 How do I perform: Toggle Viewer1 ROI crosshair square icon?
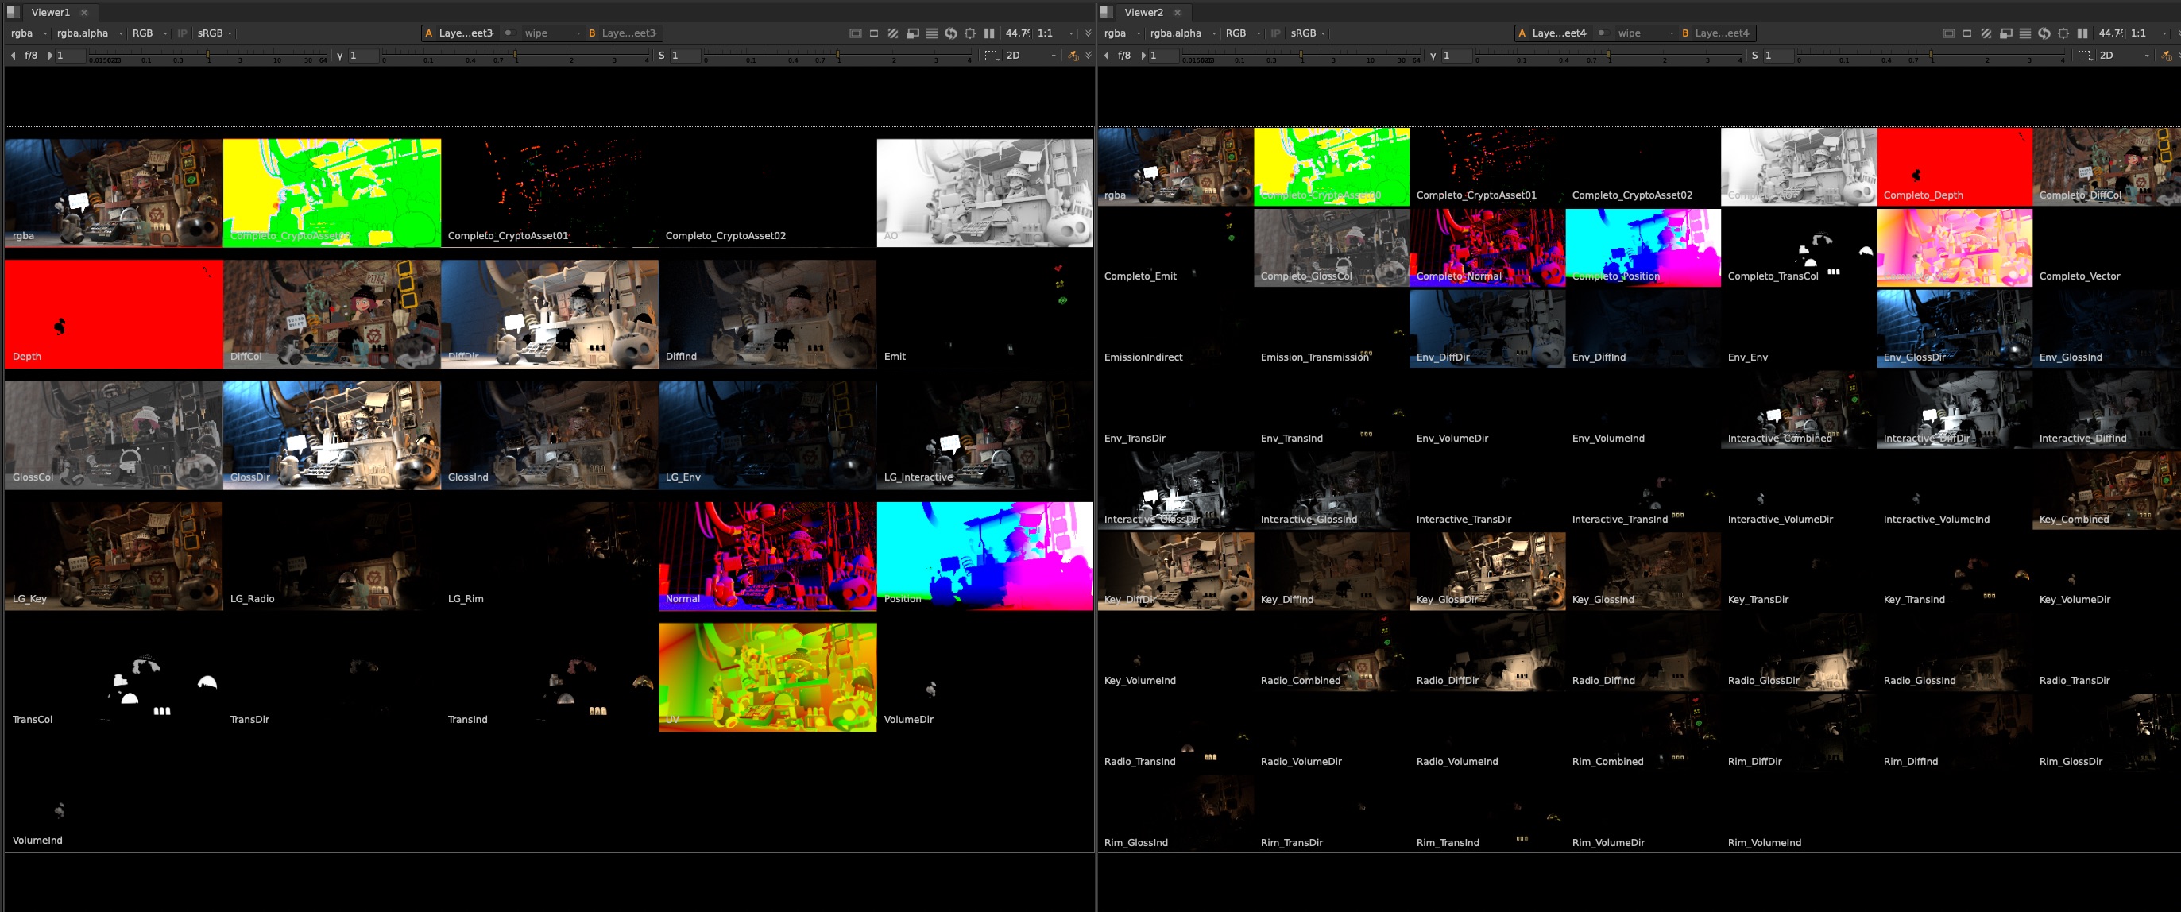point(970,33)
